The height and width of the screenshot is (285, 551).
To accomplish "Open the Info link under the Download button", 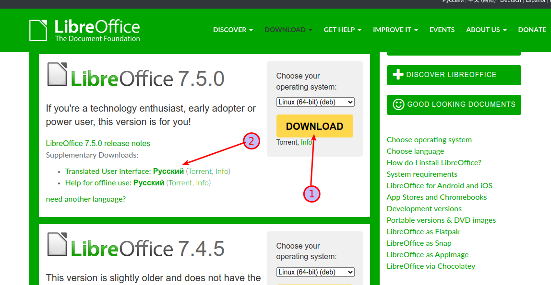I will click(x=306, y=142).
